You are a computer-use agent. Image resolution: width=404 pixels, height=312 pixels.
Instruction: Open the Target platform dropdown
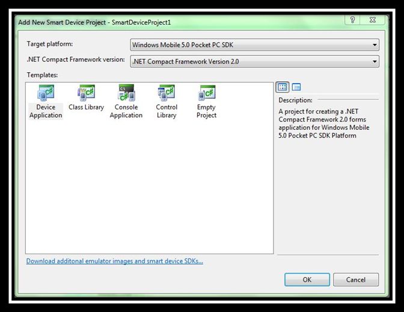coord(254,45)
